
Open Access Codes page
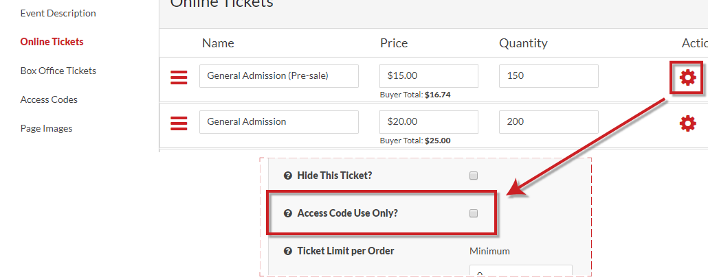click(x=49, y=99)
